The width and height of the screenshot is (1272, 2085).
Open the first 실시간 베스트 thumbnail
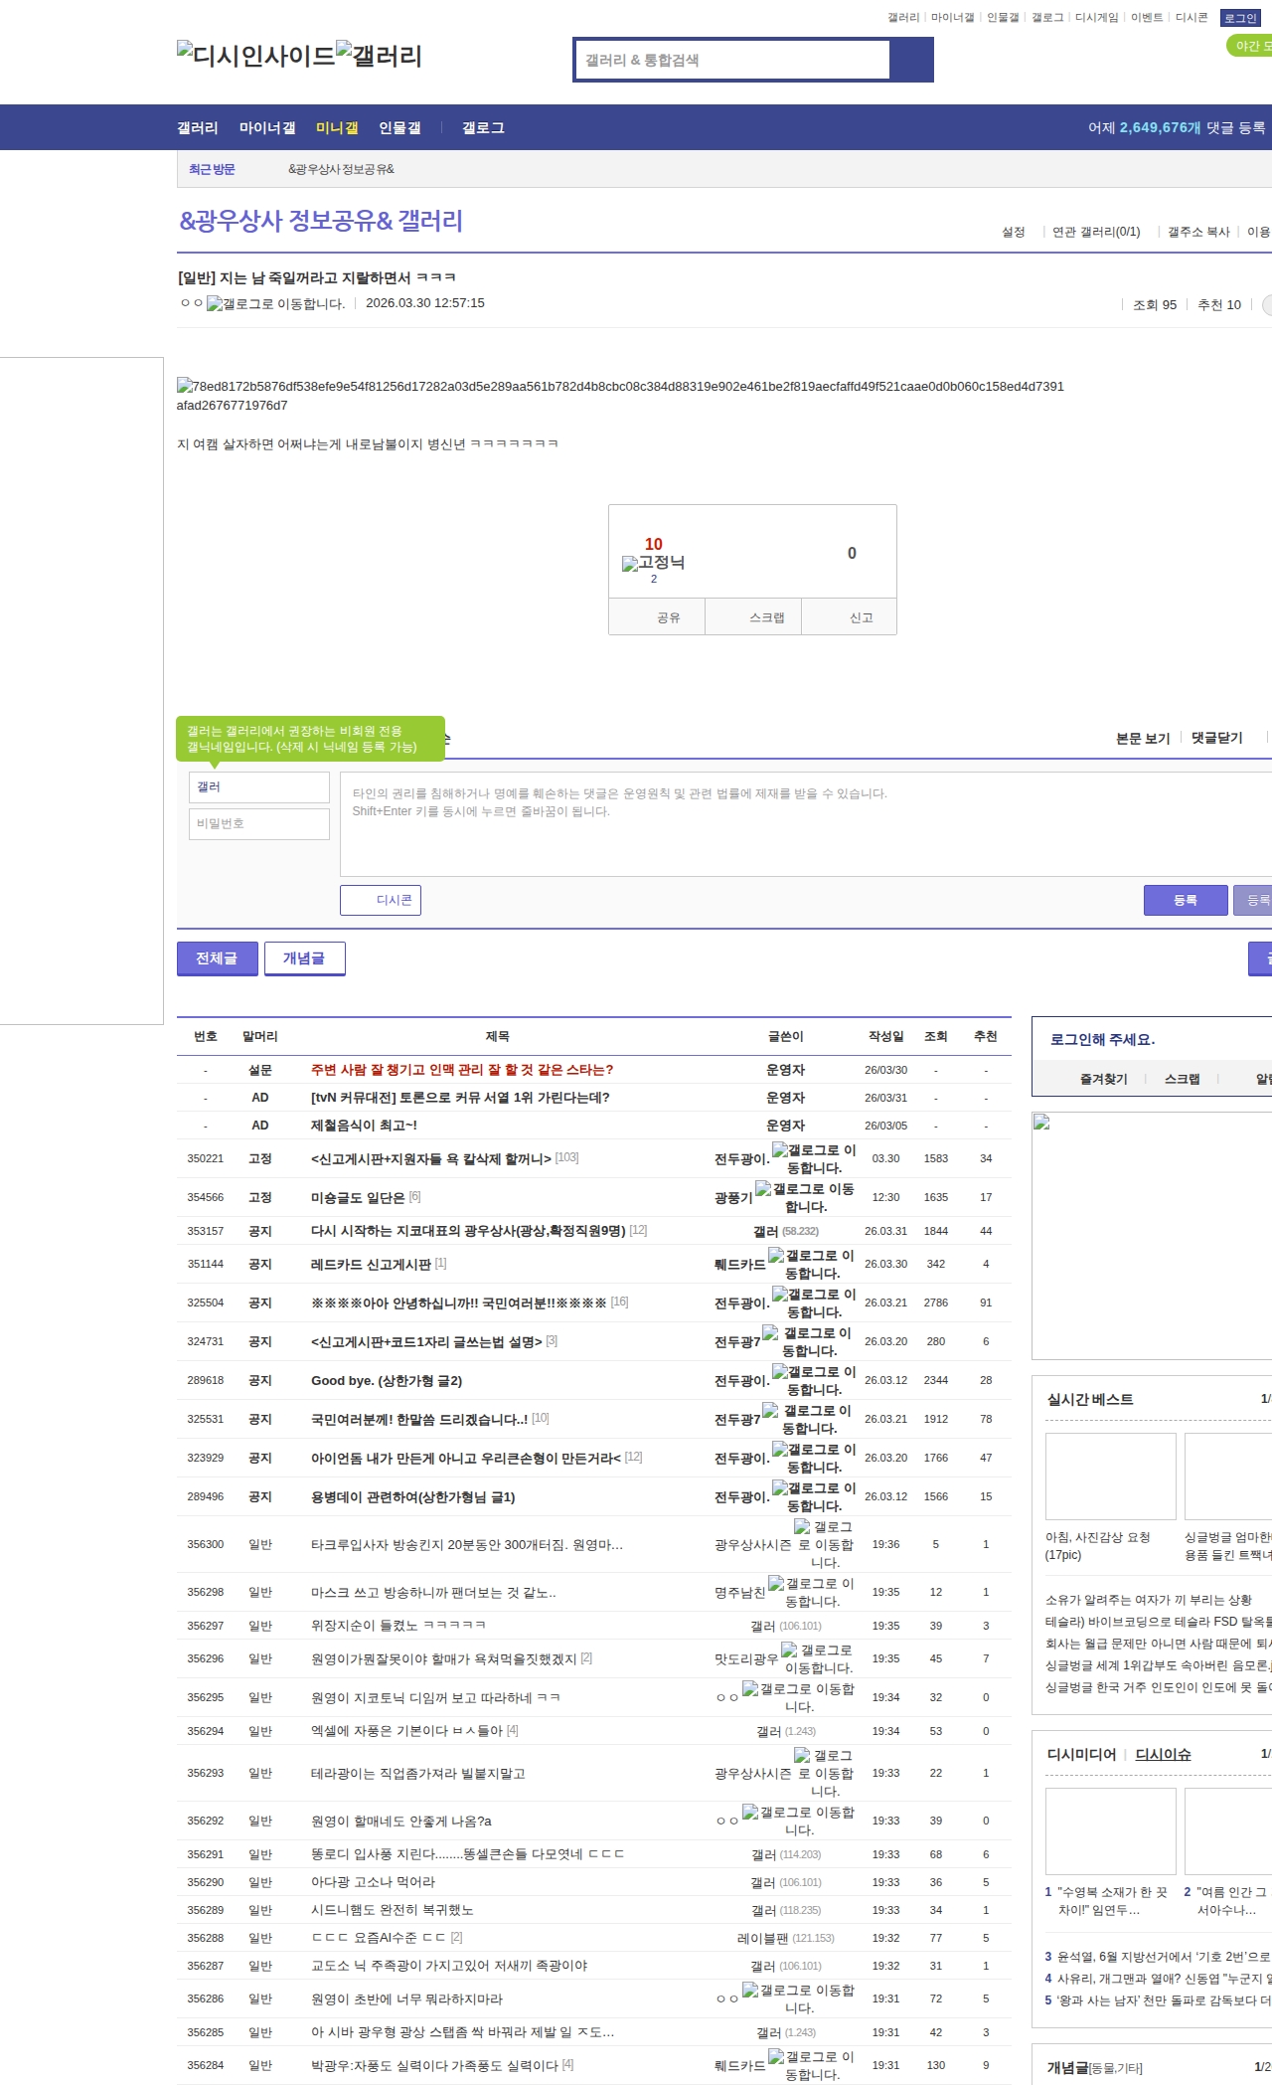[1110, 1476]
